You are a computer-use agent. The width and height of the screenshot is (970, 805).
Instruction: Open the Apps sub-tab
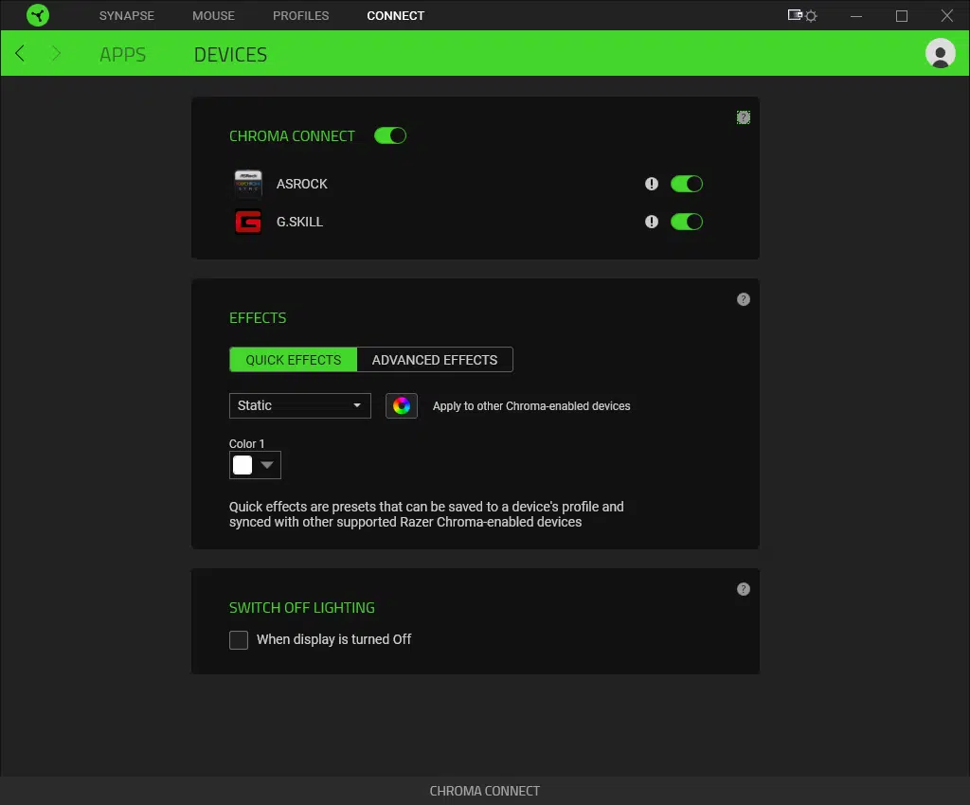[122, 54]
